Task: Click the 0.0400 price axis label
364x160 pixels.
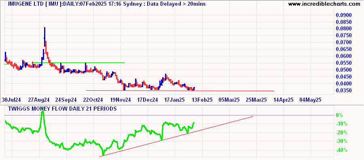Action: coord(344,84)
